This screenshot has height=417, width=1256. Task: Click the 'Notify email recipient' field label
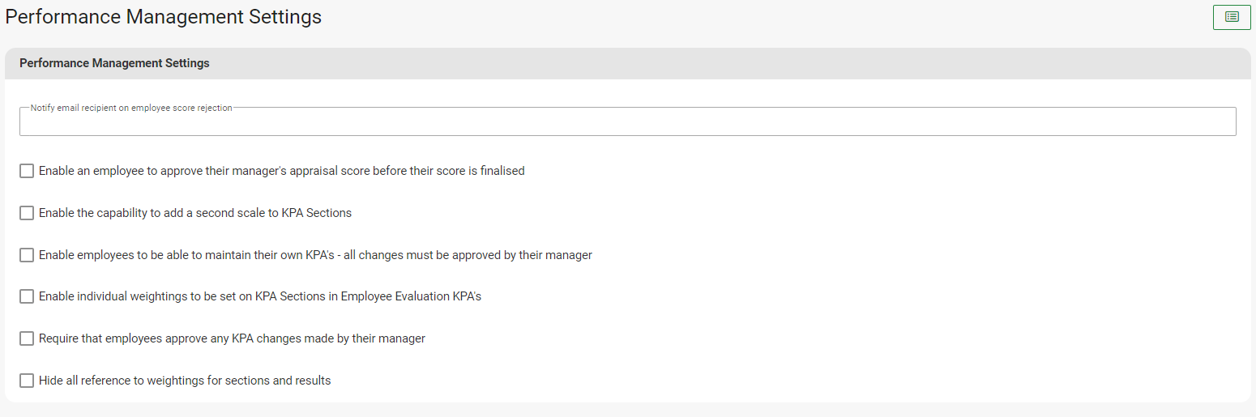click(x=131, y=108)
